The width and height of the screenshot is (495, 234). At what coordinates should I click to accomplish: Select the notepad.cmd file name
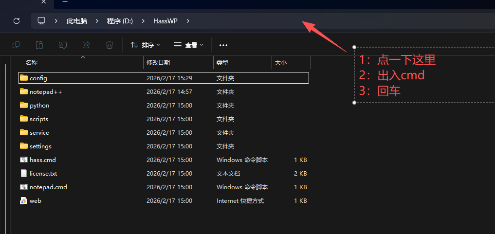[x=48, y=187]
